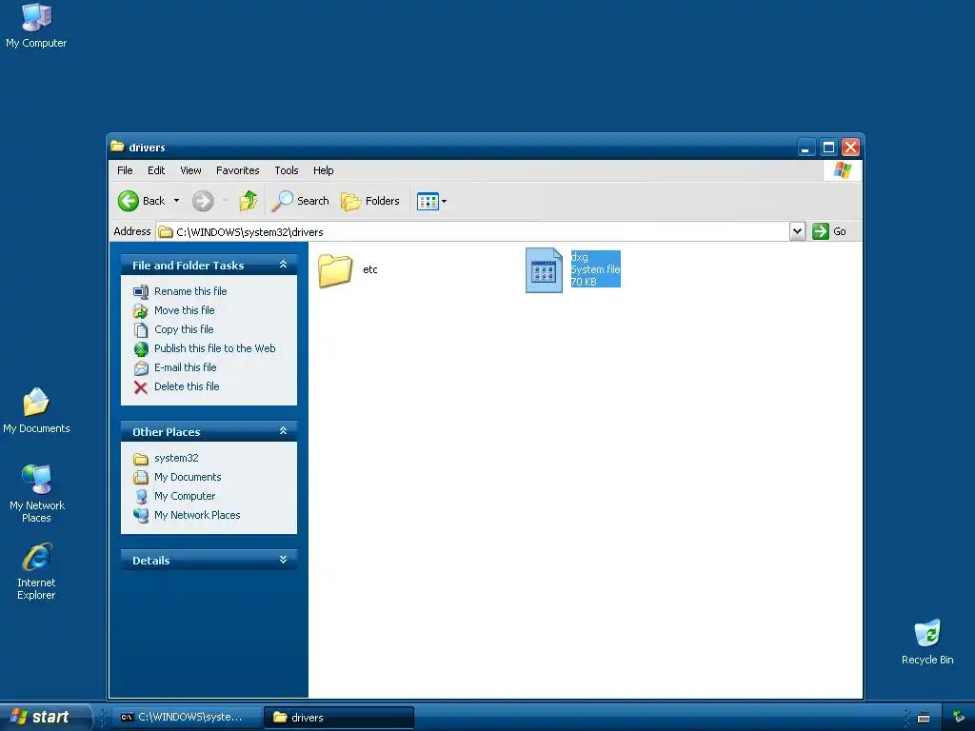Click E-mail this file link

[186, 367]
